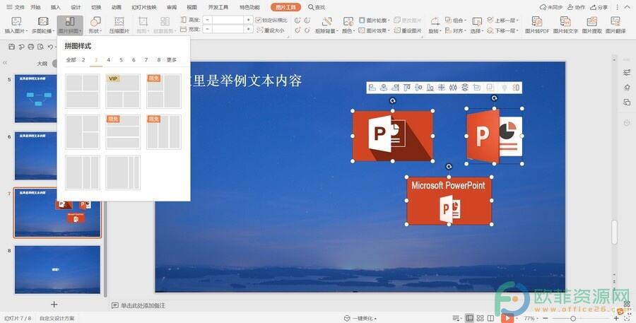Click 更多 in collage style panel
636x323 pixels.
pyautogui.click(x=172, y=60)
